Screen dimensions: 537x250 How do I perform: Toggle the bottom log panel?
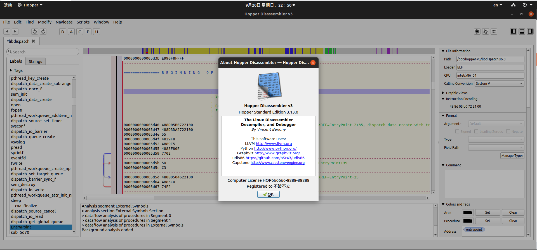point(522,32)
